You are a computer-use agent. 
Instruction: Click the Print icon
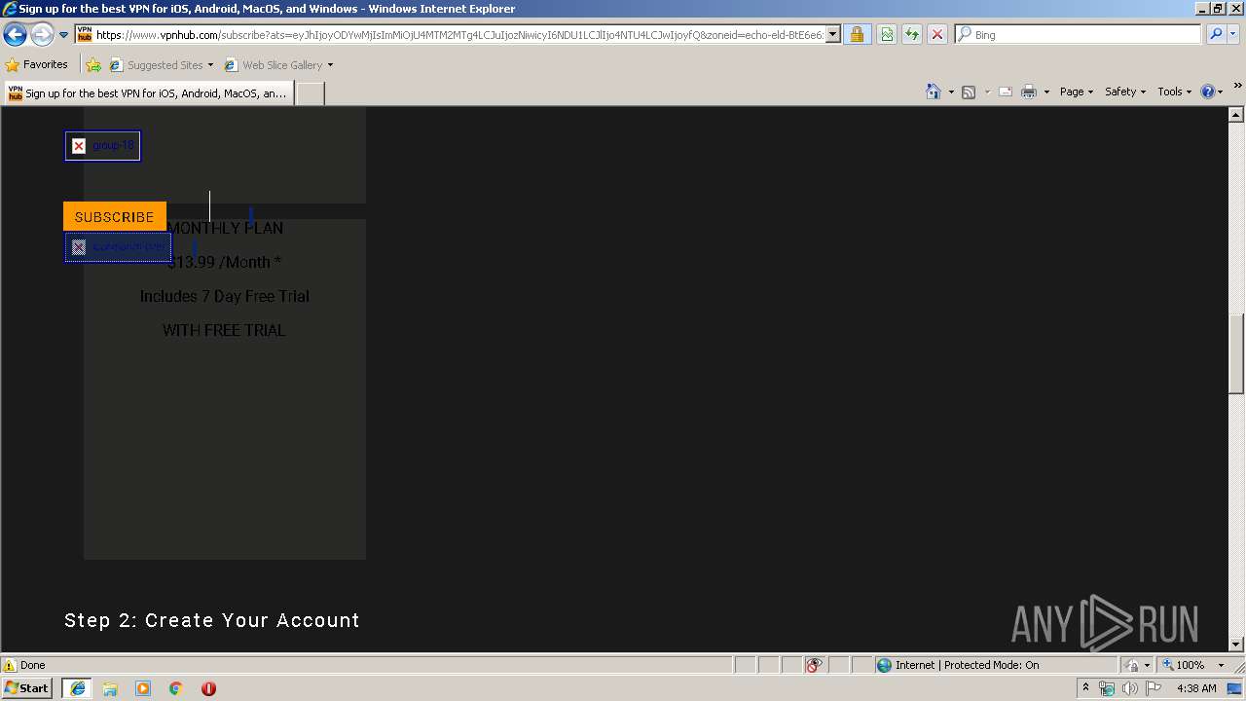coord(1029,92)
